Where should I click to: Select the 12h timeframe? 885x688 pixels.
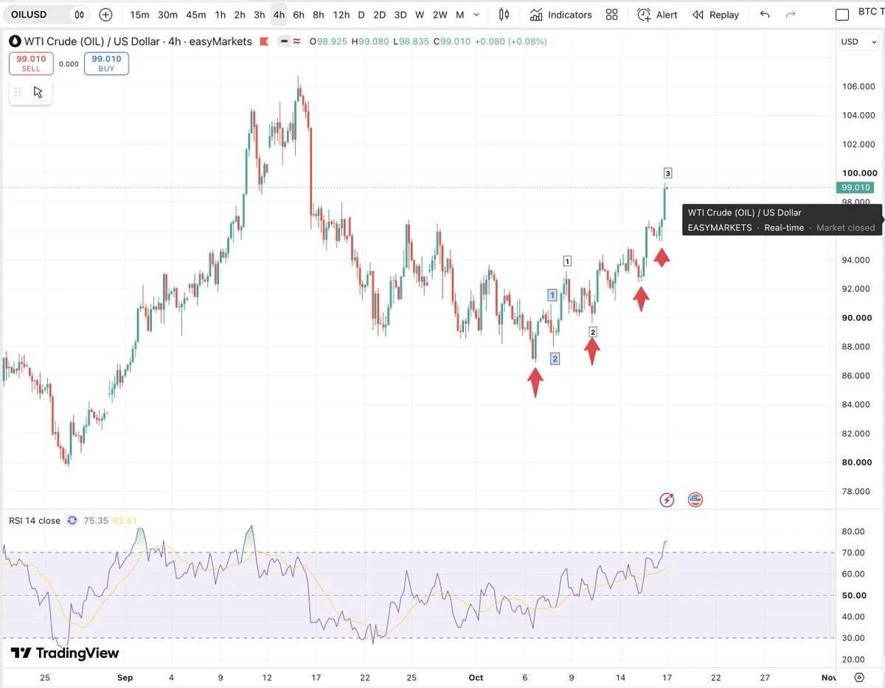tap(341, 15)
